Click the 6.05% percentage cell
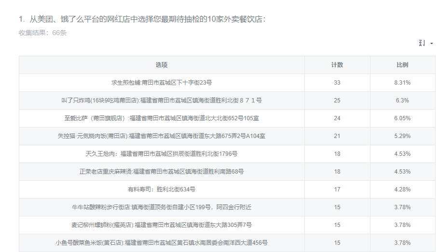437x252 pixels. [402, 118]
